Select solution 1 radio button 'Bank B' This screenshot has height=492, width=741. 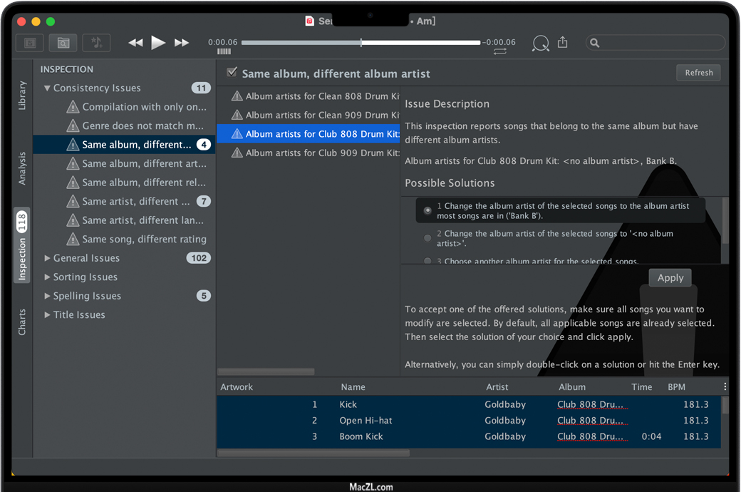tap(427, 210)
